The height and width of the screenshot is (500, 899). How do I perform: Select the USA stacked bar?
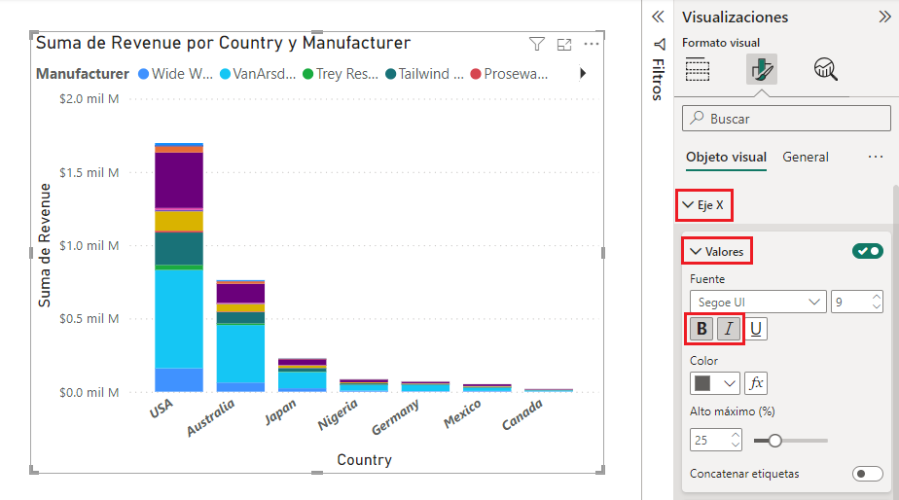(x=179, y=268)
